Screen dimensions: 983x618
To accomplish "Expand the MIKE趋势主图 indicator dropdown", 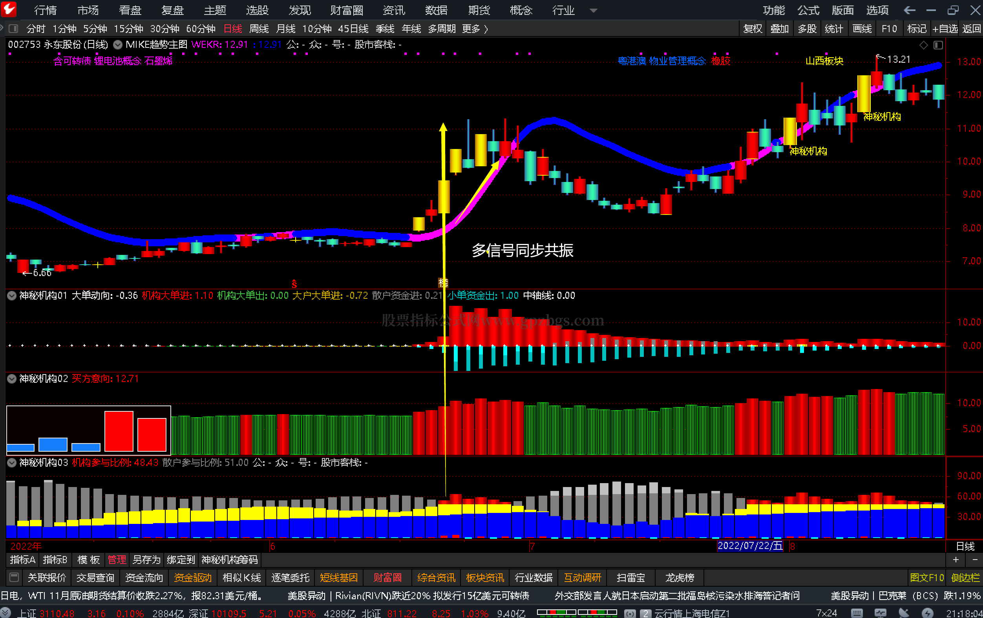I will [117, 44].
